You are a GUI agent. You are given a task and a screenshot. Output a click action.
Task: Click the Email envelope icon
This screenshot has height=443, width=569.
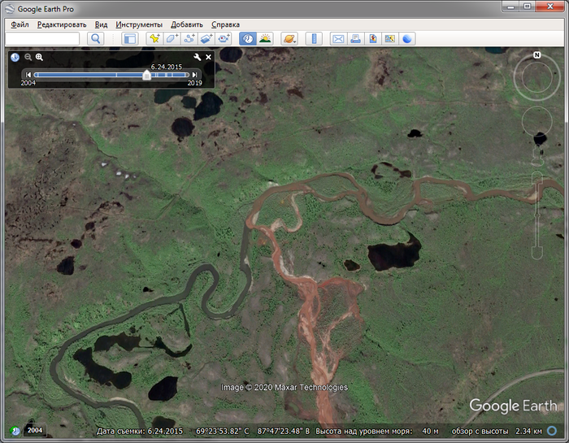337,38
